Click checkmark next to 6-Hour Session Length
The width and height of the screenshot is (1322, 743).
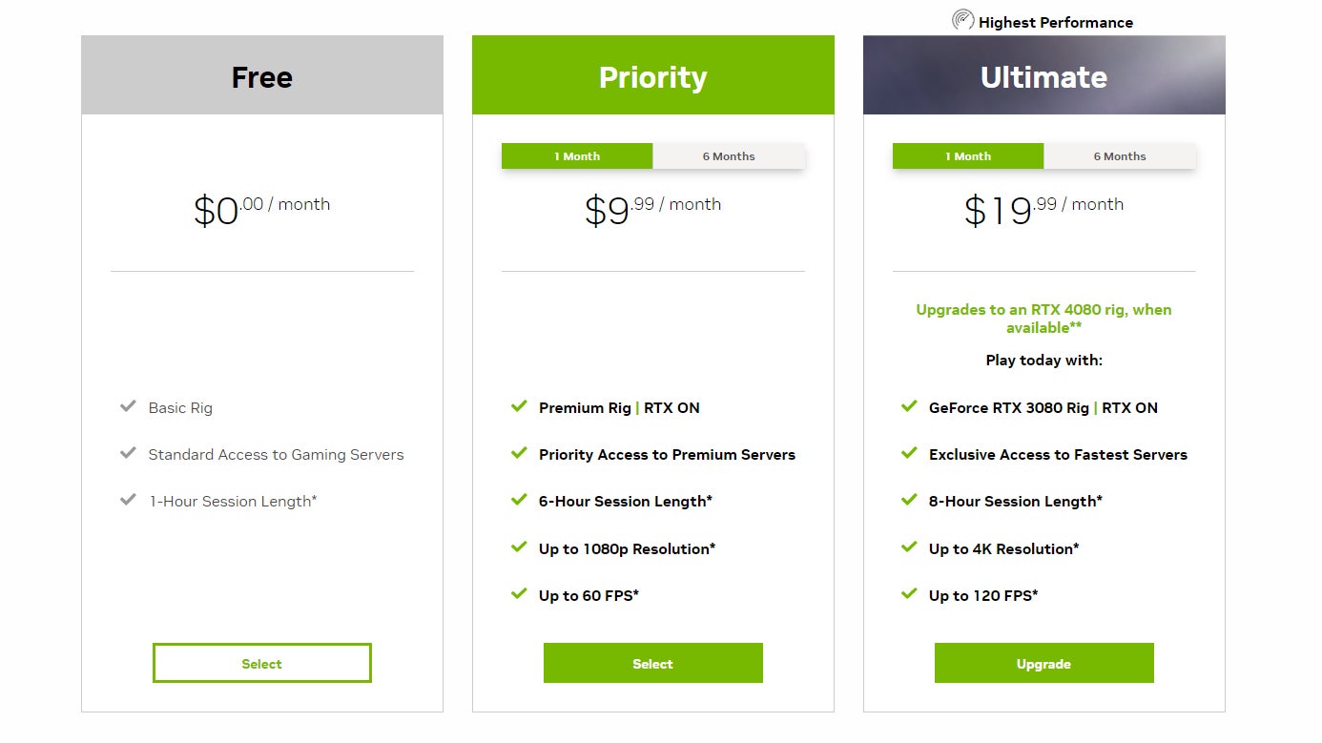519,500
